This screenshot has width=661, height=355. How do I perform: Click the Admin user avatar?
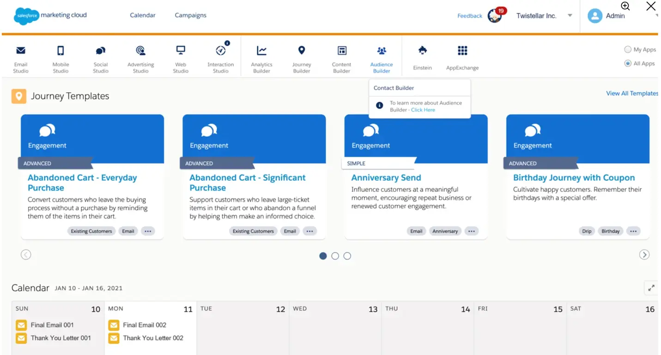(595, 16)
